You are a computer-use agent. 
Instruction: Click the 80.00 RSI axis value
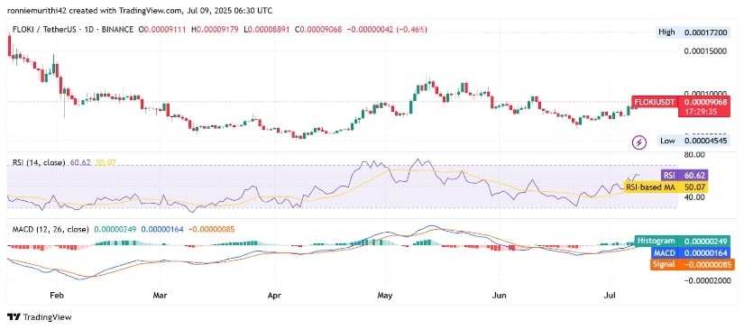(x=693, y=154)
